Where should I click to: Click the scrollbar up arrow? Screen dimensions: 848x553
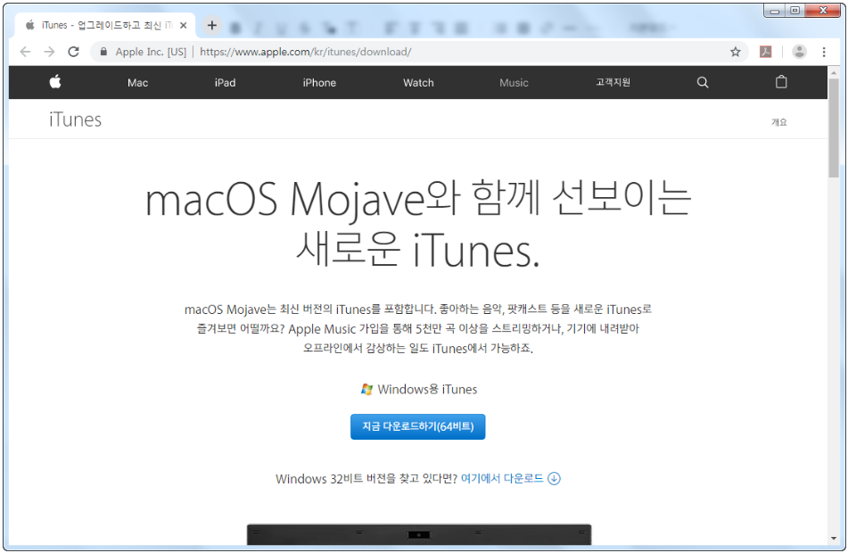click(834, 72)
